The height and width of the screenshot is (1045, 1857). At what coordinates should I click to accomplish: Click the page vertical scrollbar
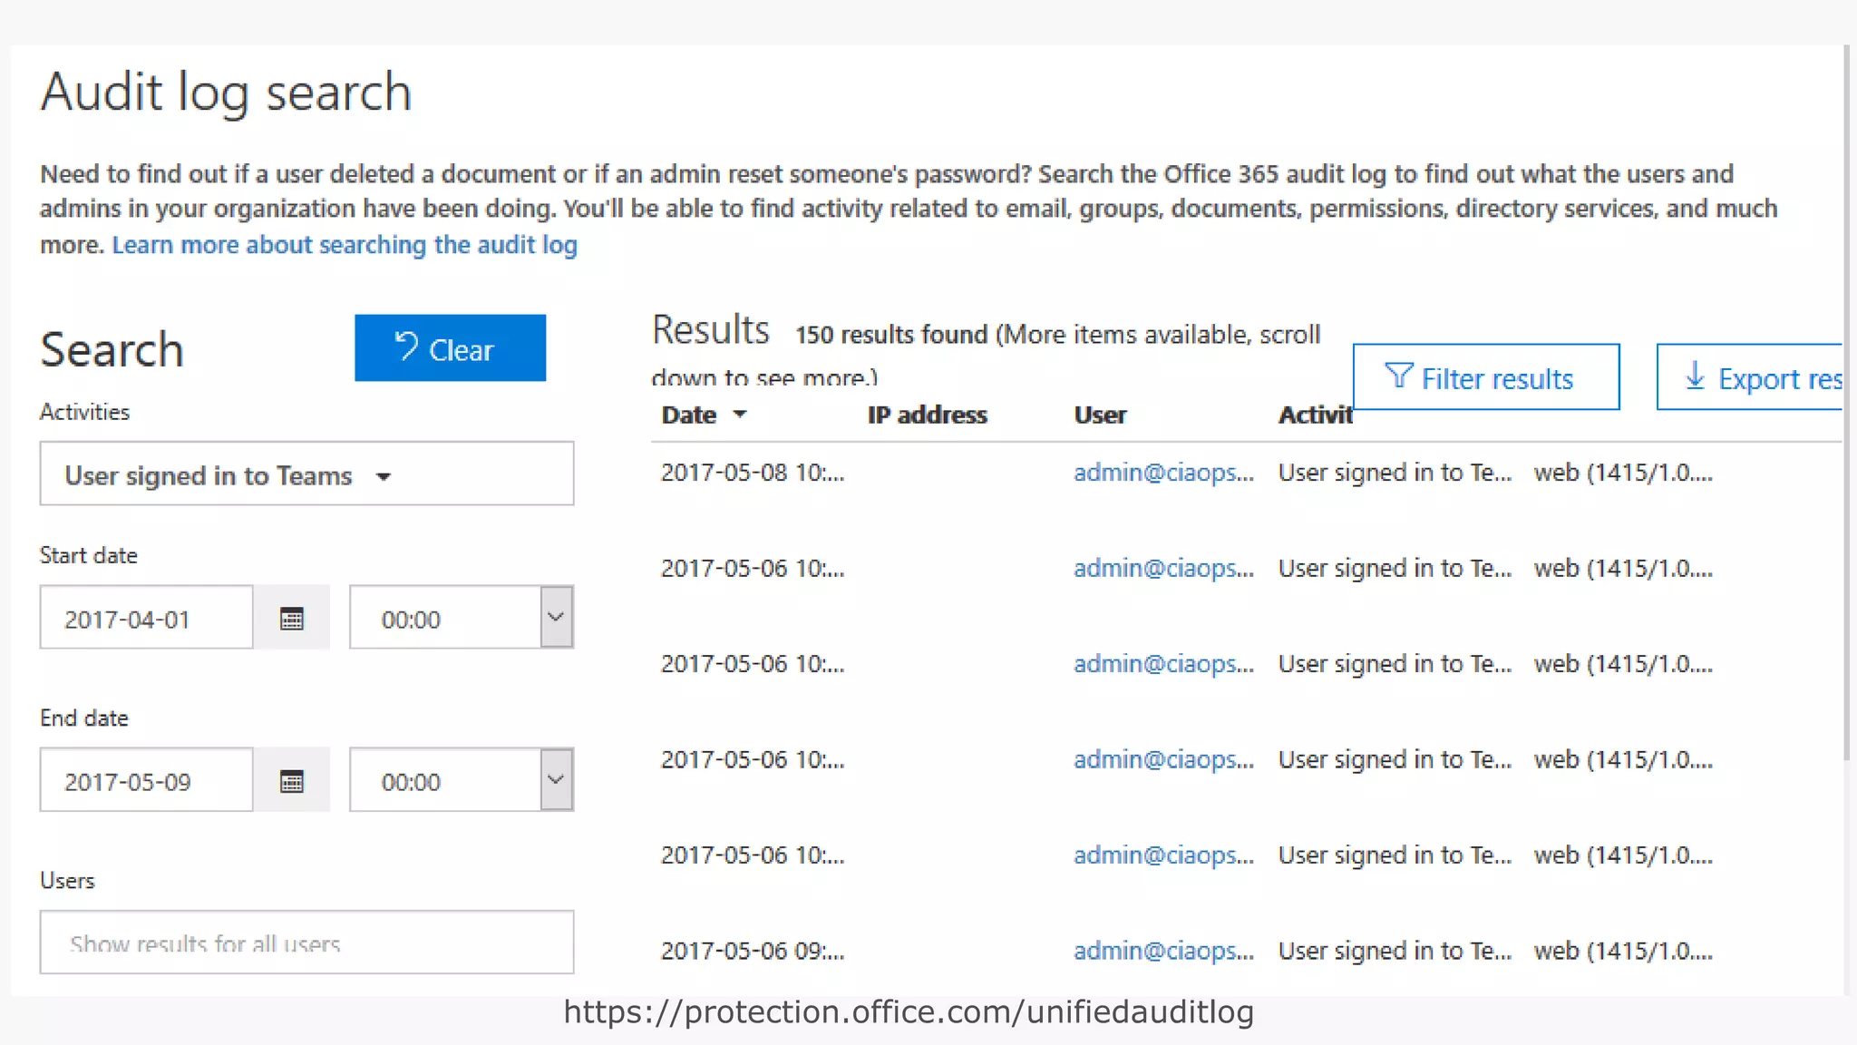(1847, 404)
